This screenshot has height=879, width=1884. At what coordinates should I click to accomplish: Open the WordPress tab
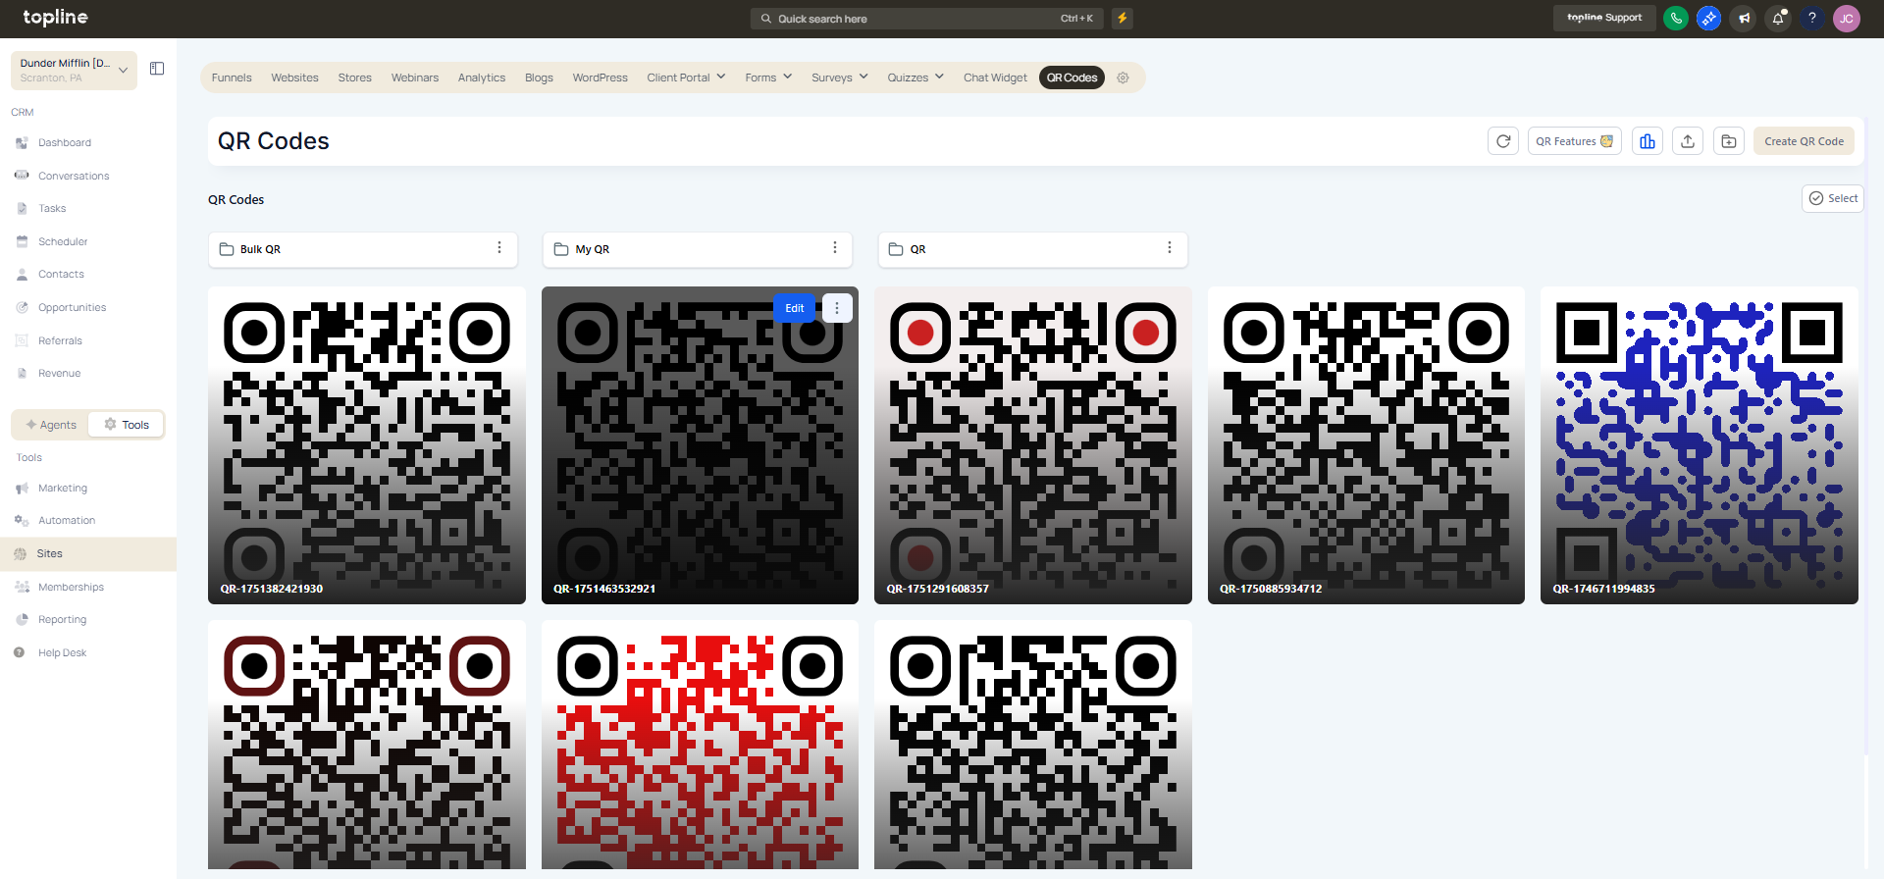[x=600, y=78]
